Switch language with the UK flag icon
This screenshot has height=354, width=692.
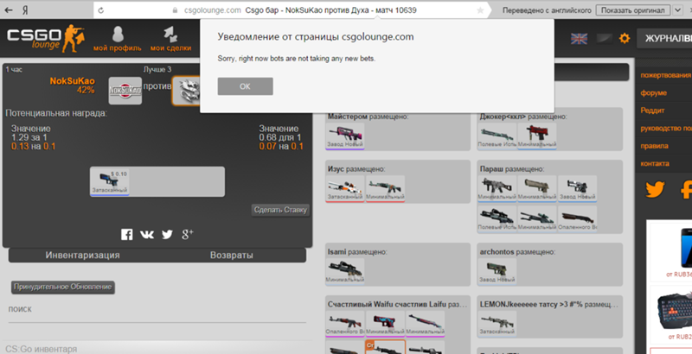pos(579,39)
